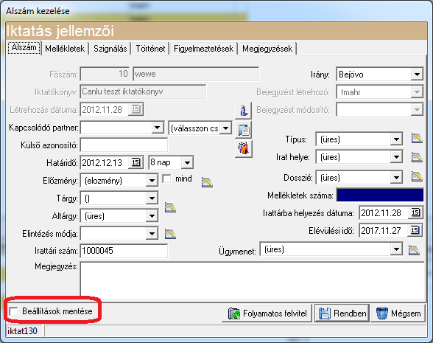Open the Előzmény dropdown
Image resolution: width=433 pixels, height=343 pixels.
(152, 181)
